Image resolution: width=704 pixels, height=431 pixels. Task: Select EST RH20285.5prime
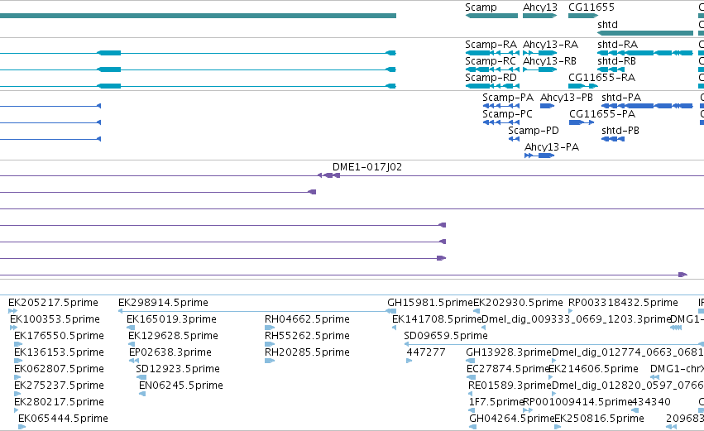(307, 352)
